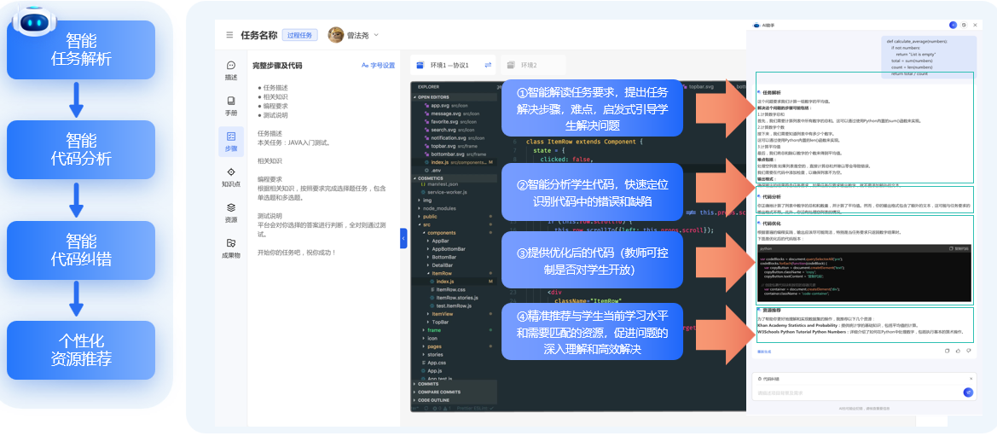This screenshot has height=436, width=997.
Task: Expand the img folder
Action: (425, 200)
